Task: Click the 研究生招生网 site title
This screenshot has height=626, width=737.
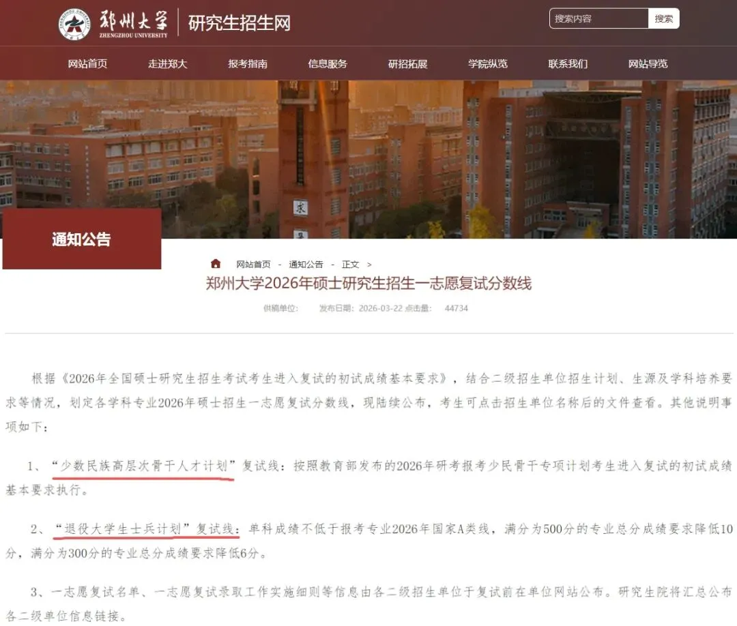Action: [240, 23]
